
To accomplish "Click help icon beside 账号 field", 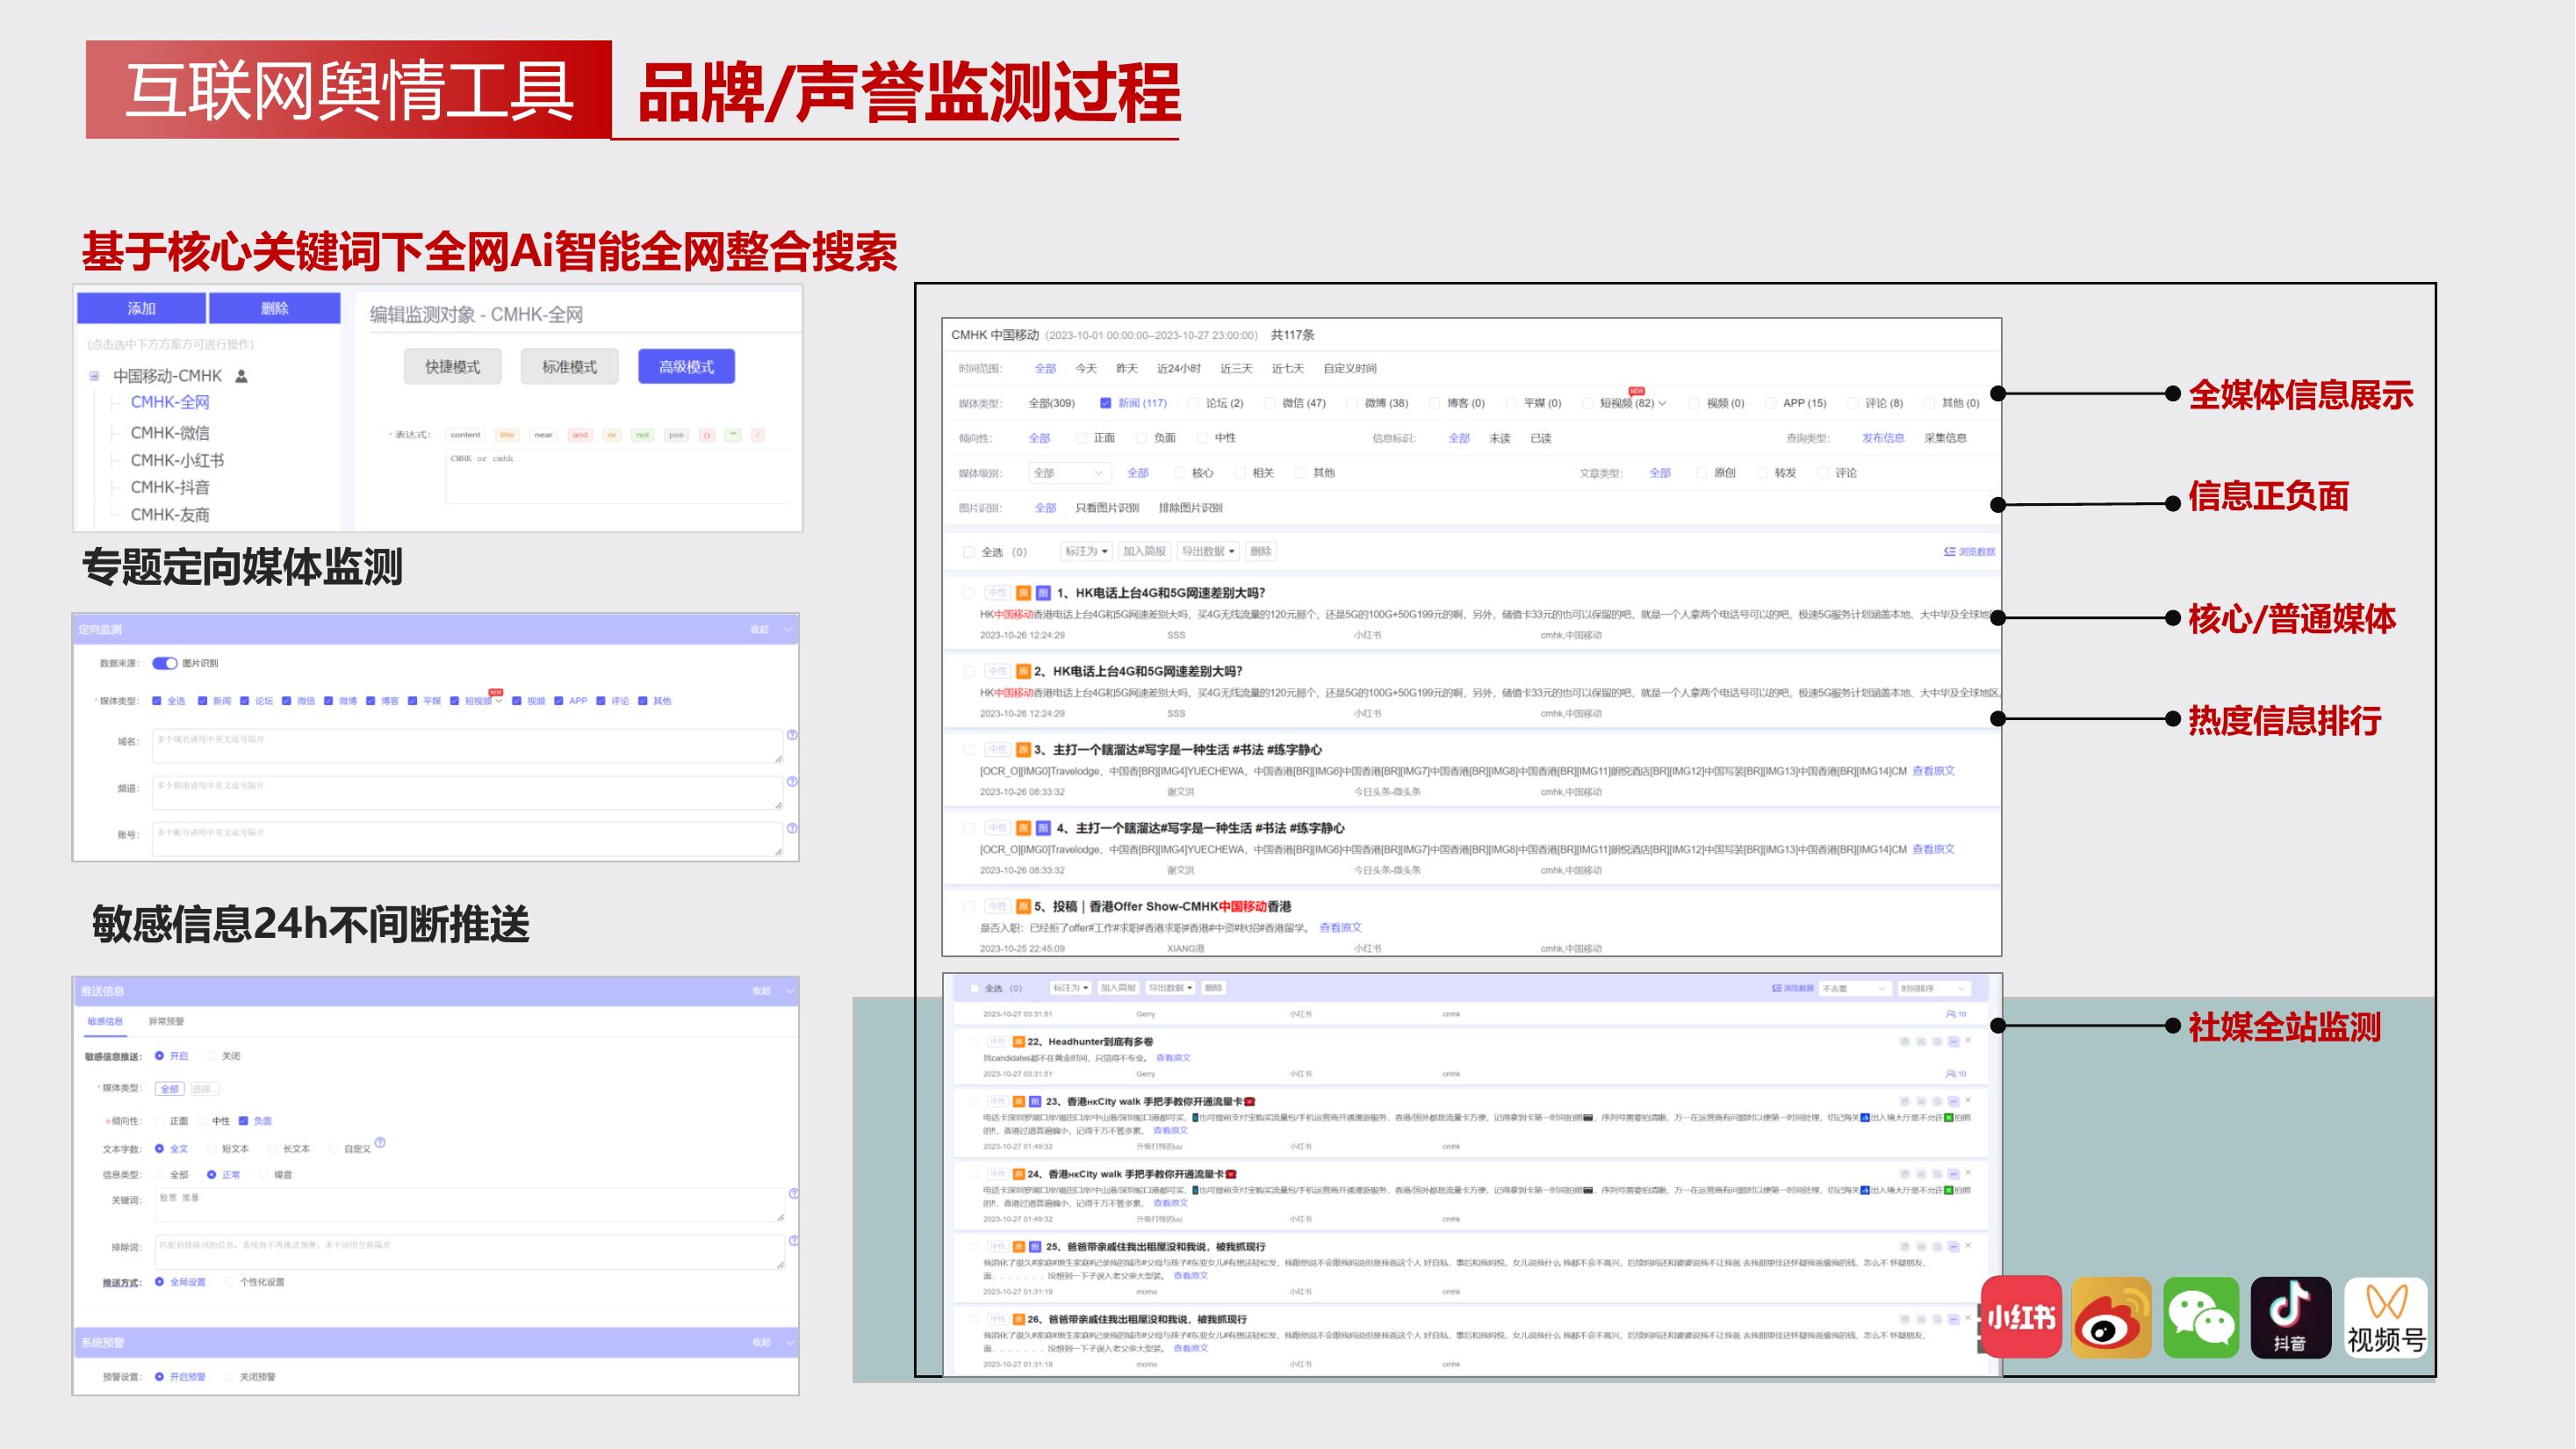I will point(792,828).
